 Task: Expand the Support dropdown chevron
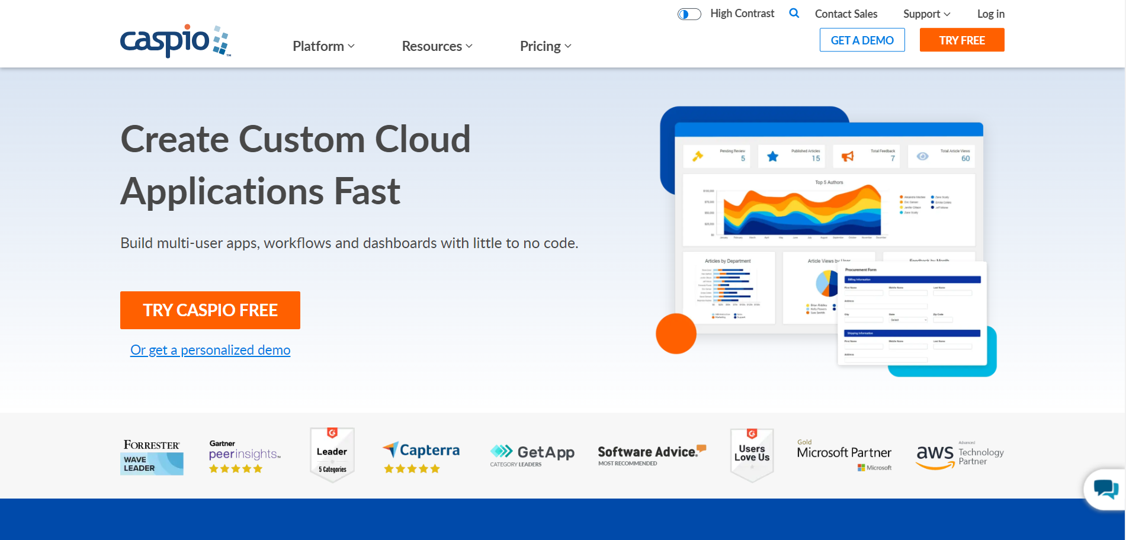click(947, 14)
